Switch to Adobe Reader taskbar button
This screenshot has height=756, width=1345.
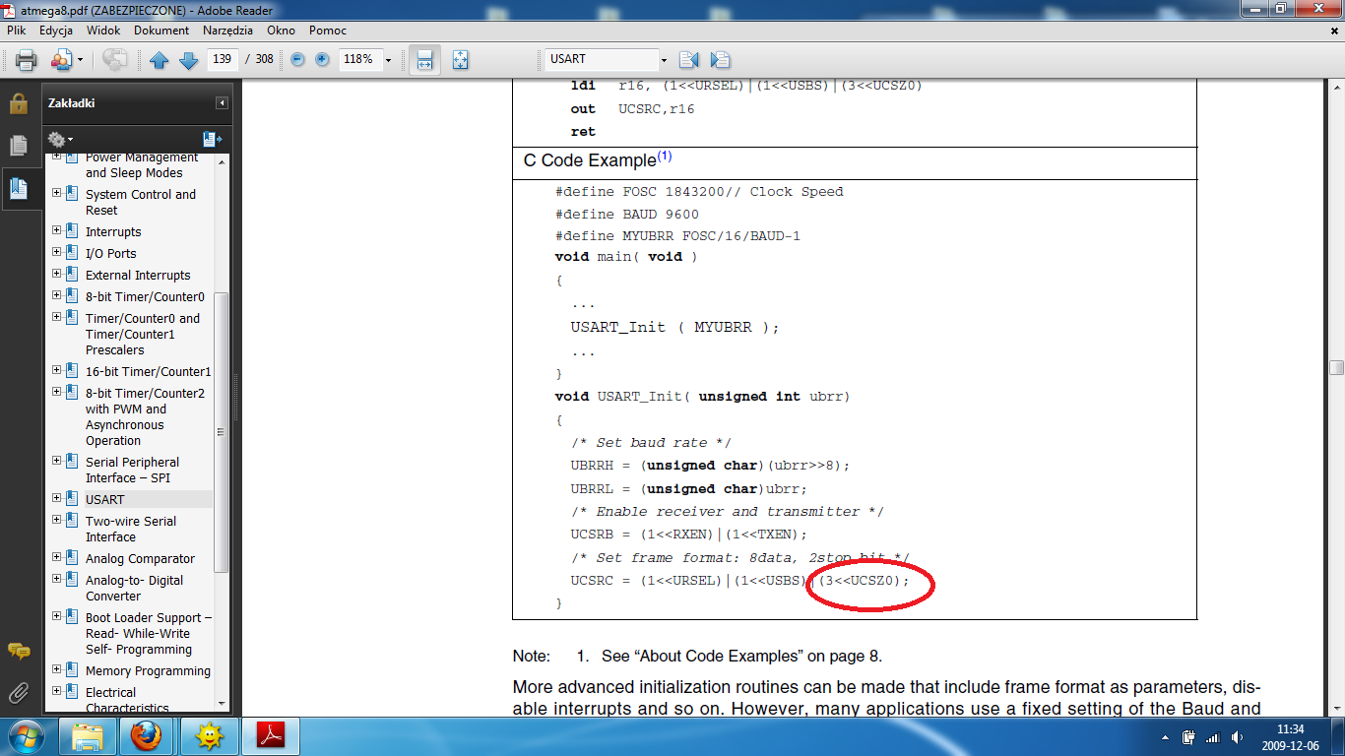271,735
